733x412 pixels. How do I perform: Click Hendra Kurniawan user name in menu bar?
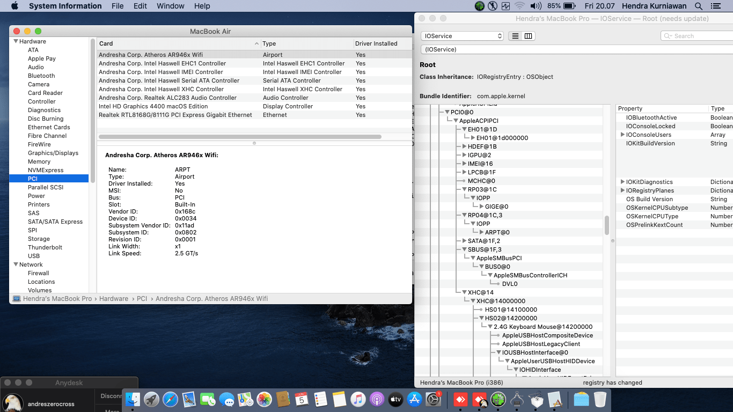pyautogui.click(x=655, y=6)
